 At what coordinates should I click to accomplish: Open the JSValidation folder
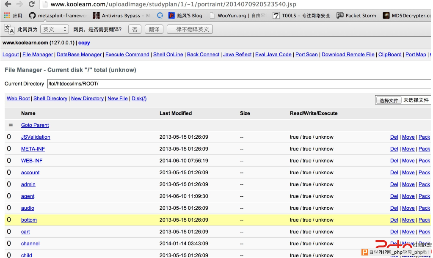click(x=36, y=137)
